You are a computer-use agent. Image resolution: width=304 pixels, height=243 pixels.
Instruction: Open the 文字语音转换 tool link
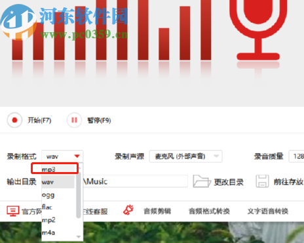(x=268, y=211)
